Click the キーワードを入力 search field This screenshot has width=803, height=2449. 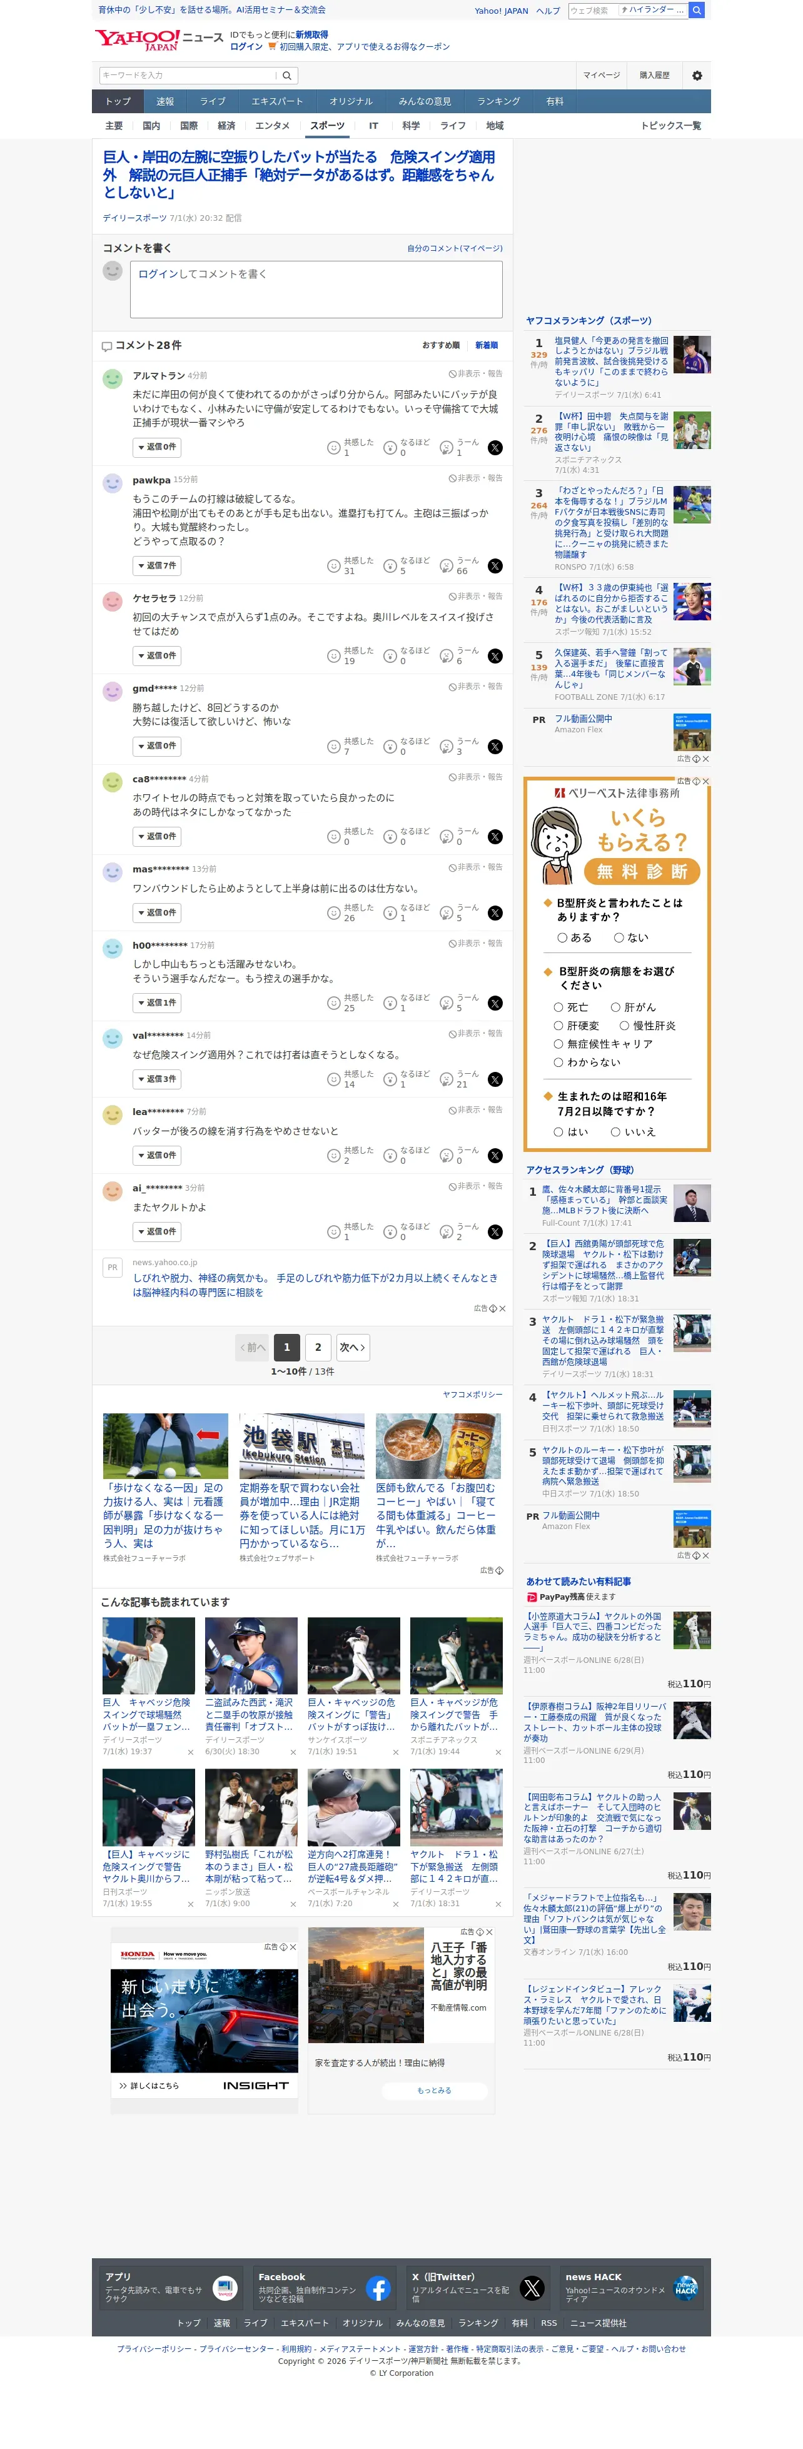tap(188, 75)
